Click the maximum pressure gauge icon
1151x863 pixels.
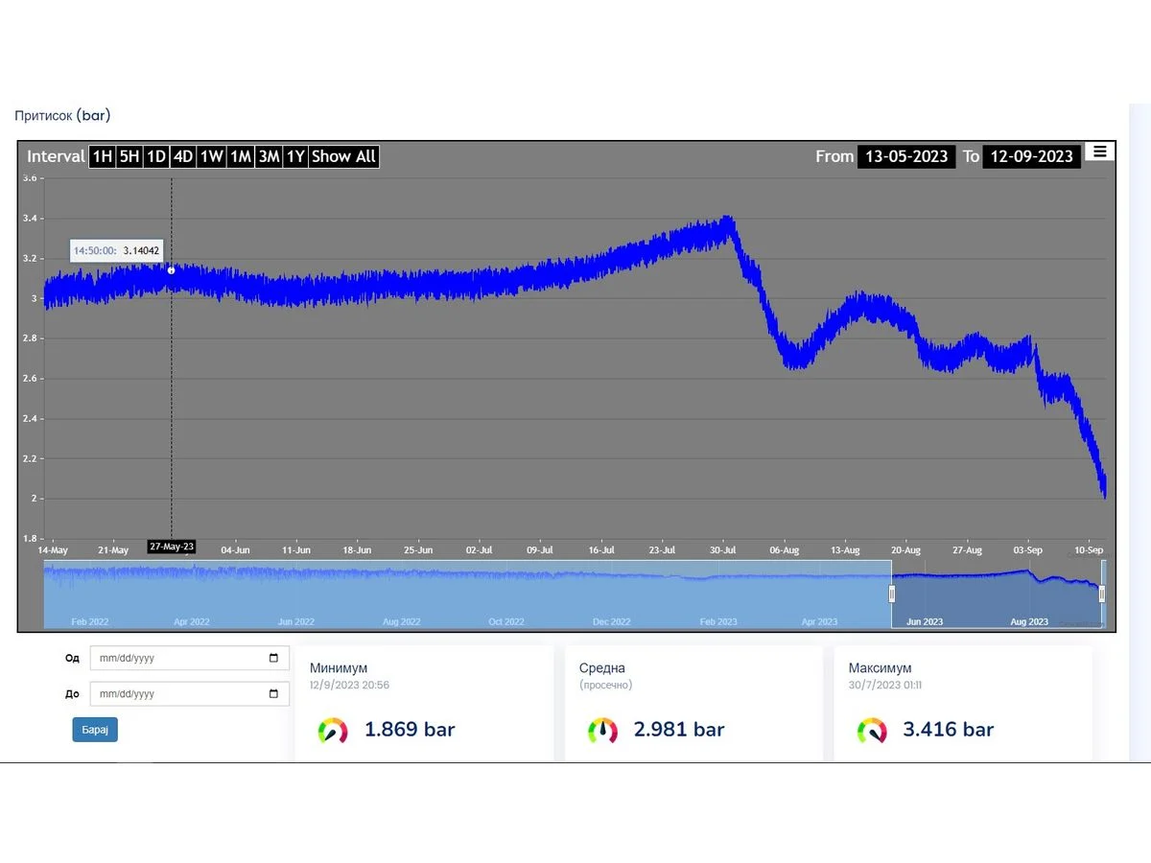click(x=872, y=730)
